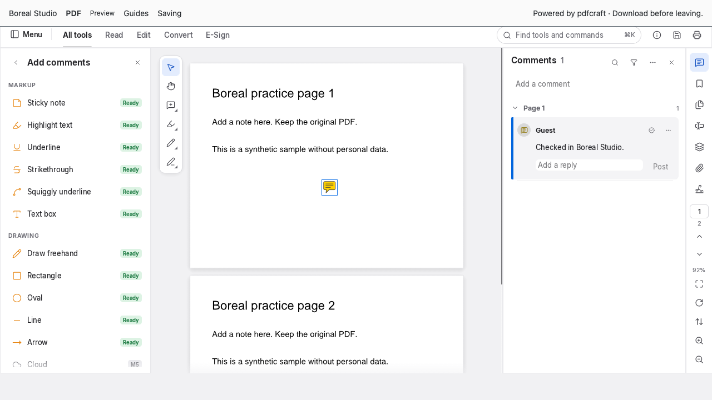
Task: Open the E-Sign tab
Action: pyautogui.click(x=217, y=35)
